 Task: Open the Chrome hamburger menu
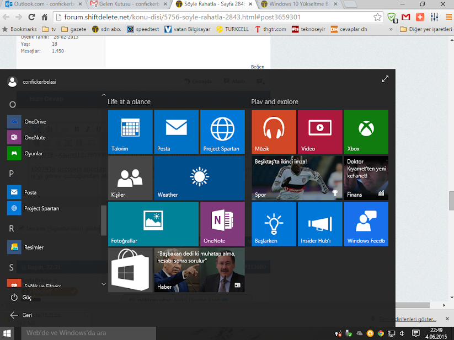click(448, 17)
